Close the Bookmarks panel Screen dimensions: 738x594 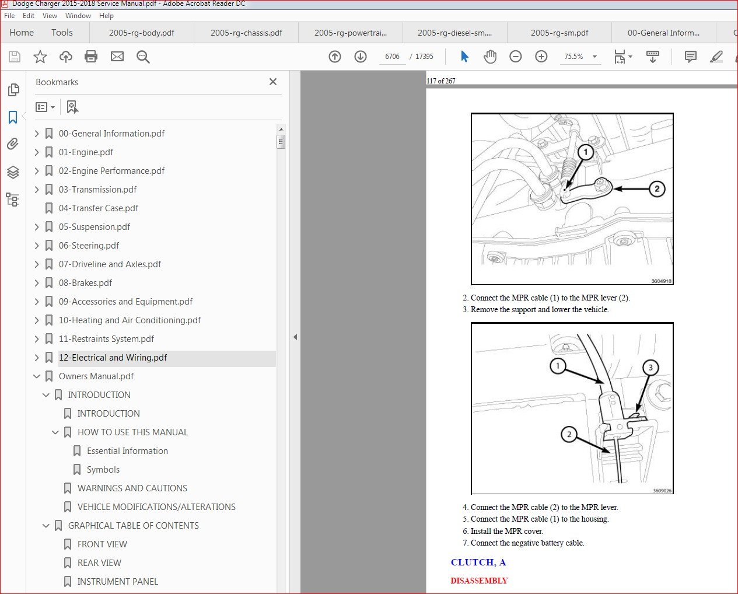[x=273, y=82]
